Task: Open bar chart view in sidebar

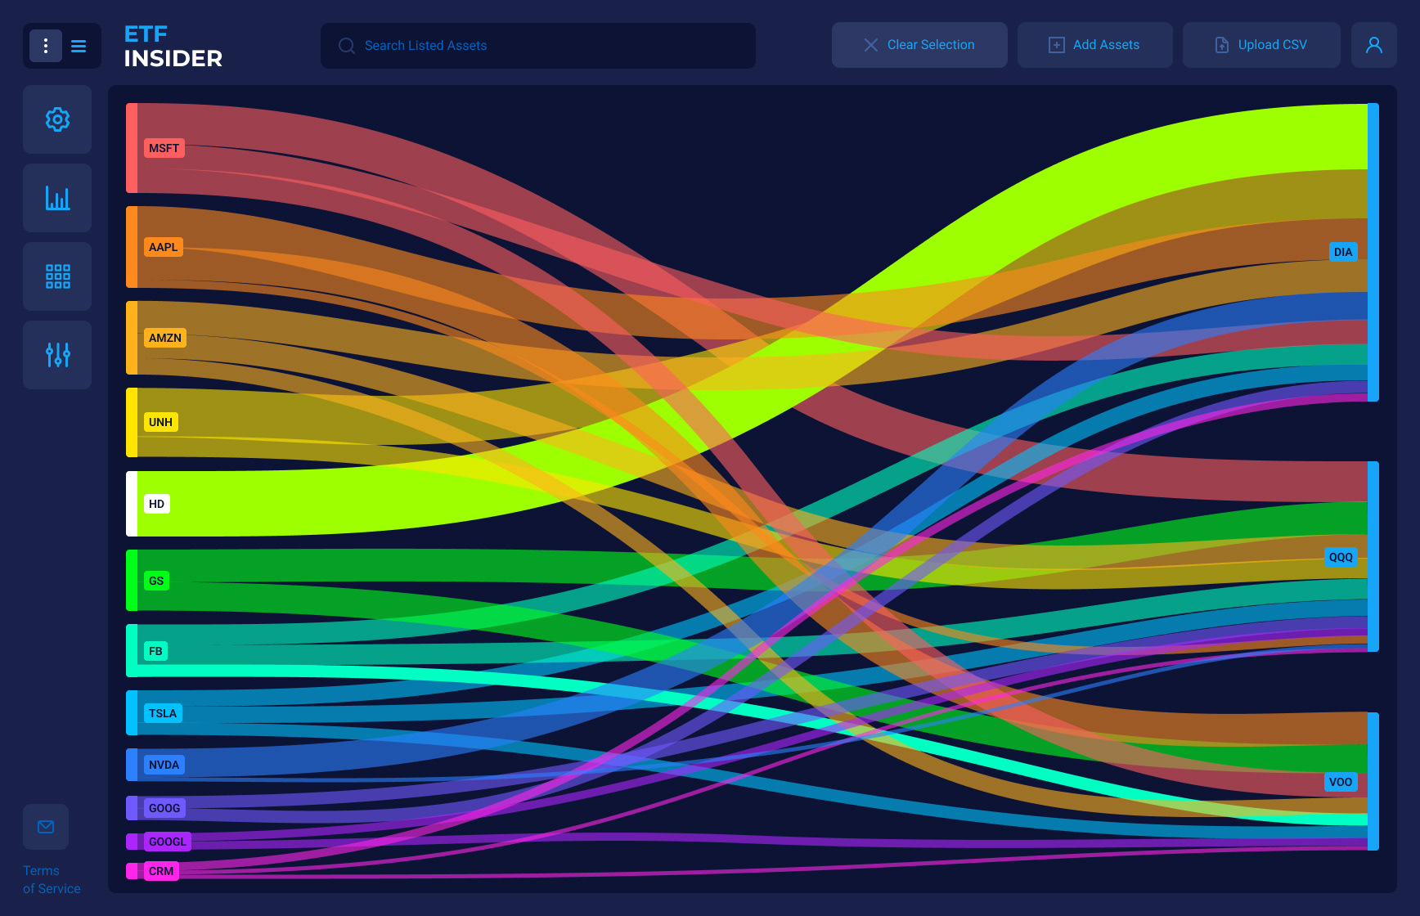Action: 57,198
